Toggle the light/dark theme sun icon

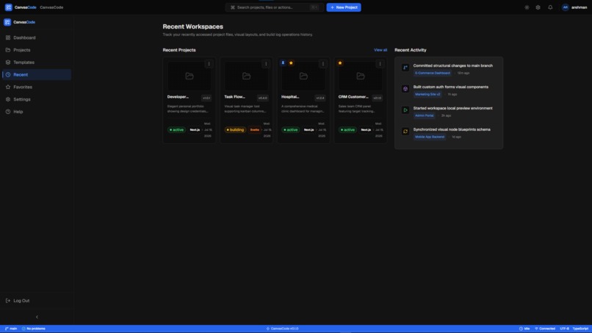point(527,7)
